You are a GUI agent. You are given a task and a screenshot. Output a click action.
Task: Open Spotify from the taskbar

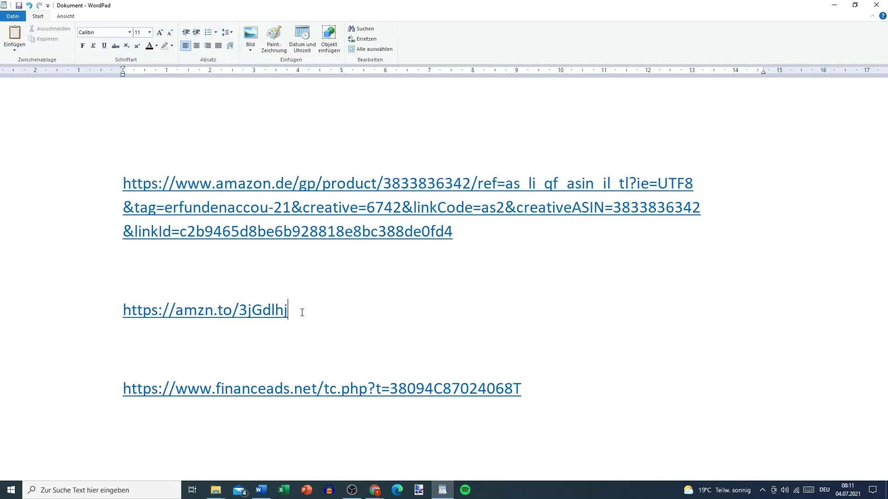pos(465,490)
